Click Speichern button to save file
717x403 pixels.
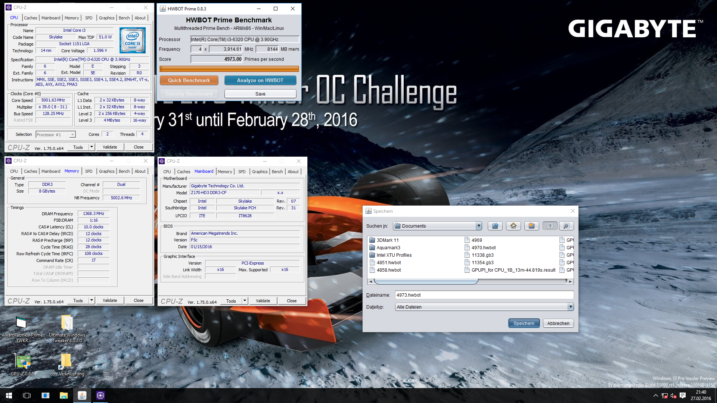[524, 323]
